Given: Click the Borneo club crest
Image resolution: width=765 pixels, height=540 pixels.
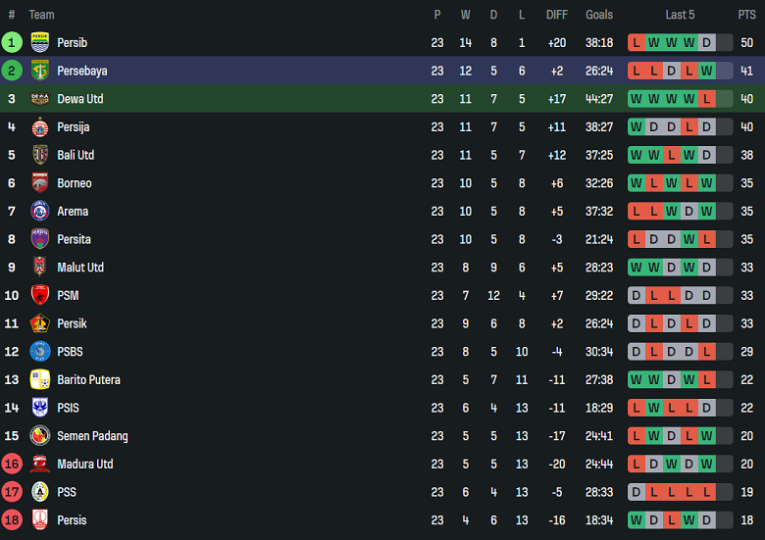Looking at the screenshot, I should pos(40,183).
